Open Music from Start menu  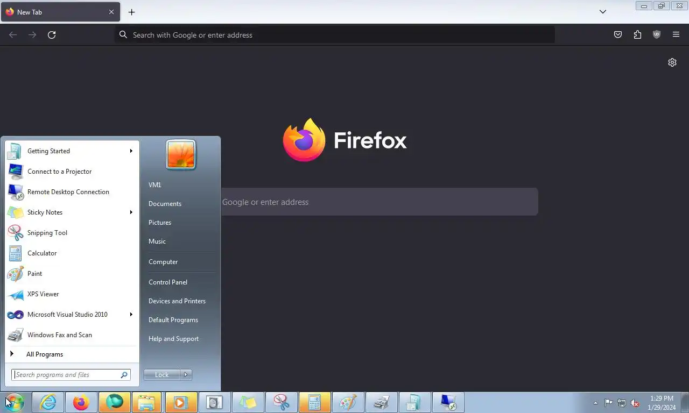[157, 241]
